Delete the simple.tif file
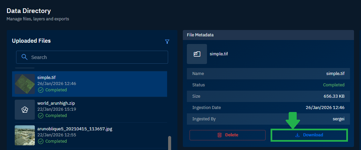The height and width of the screenshot is (150, 361). pyautogui.click(x=227, y=135)
